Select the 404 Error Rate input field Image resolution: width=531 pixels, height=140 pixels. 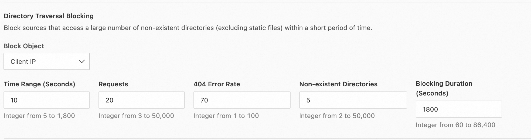[x=242, y=100]
